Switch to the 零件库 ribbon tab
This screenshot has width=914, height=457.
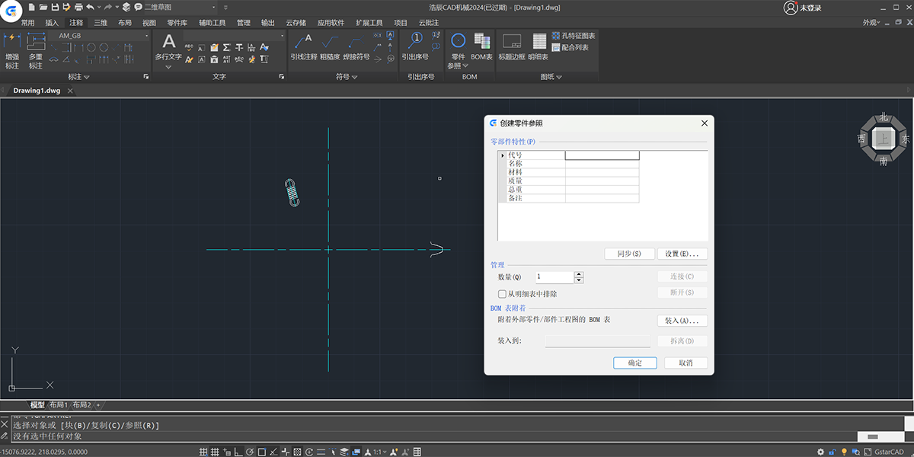(x=177, y=23)
